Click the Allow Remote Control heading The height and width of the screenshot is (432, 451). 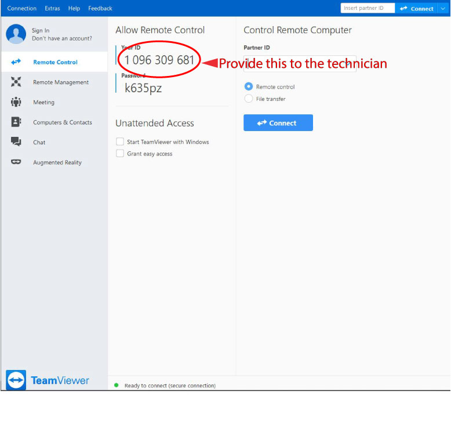click(x=160, y=30)
